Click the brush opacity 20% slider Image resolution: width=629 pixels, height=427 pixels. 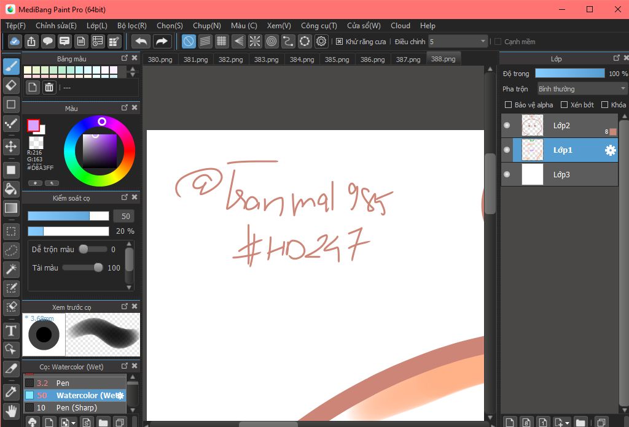68,231
